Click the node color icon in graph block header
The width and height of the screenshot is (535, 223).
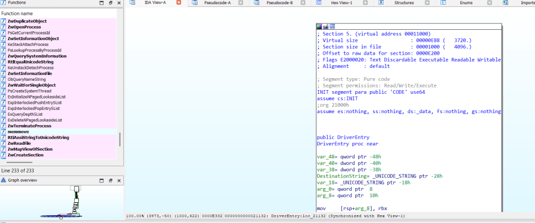(x=320, y=26)
